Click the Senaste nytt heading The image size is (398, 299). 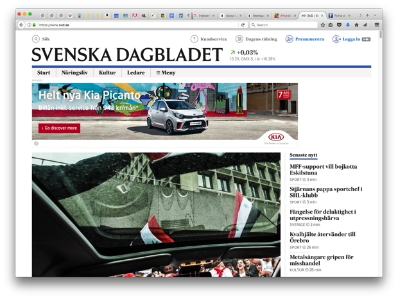pos(304,155)
